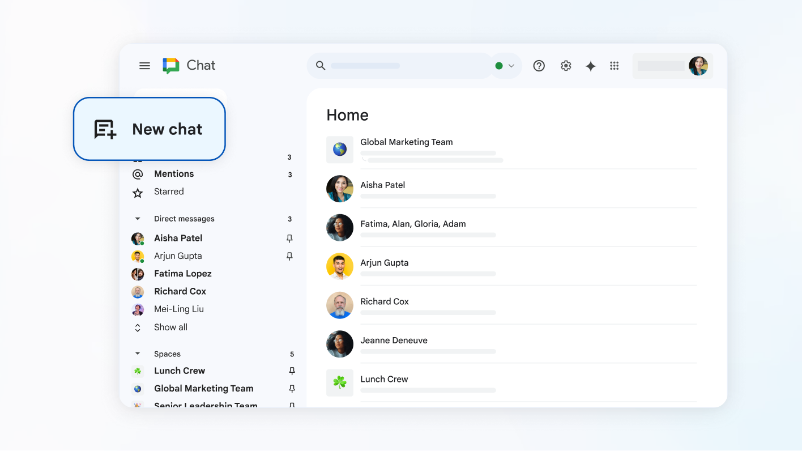This screenshot has width=802, height=451.
Task: Open Jeanne Deneuve conversation in Home list
Action: (x=394, y=341)
